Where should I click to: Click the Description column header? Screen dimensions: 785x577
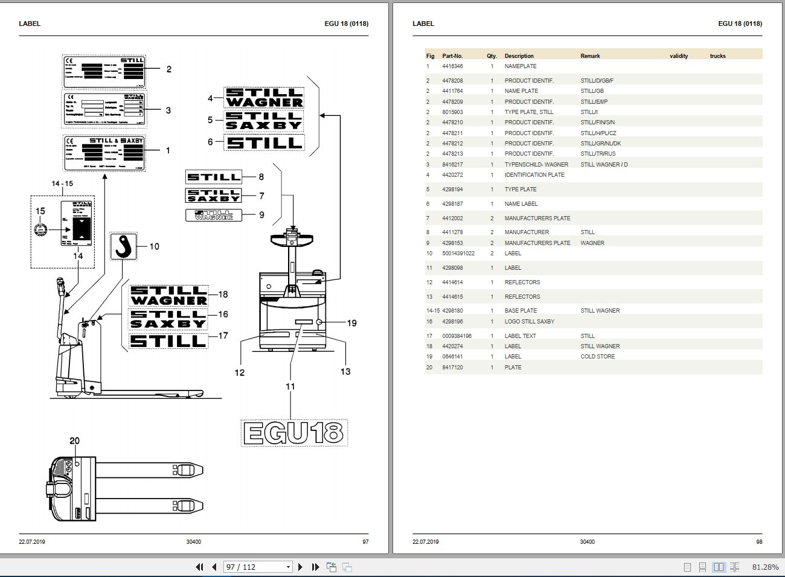point(519,56)
